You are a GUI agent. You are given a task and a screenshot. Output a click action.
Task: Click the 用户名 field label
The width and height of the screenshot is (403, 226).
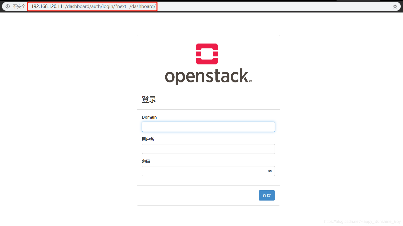coord(148,139)
